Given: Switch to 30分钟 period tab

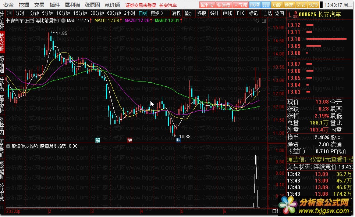Looking at the screenshot, I should 97,13.
